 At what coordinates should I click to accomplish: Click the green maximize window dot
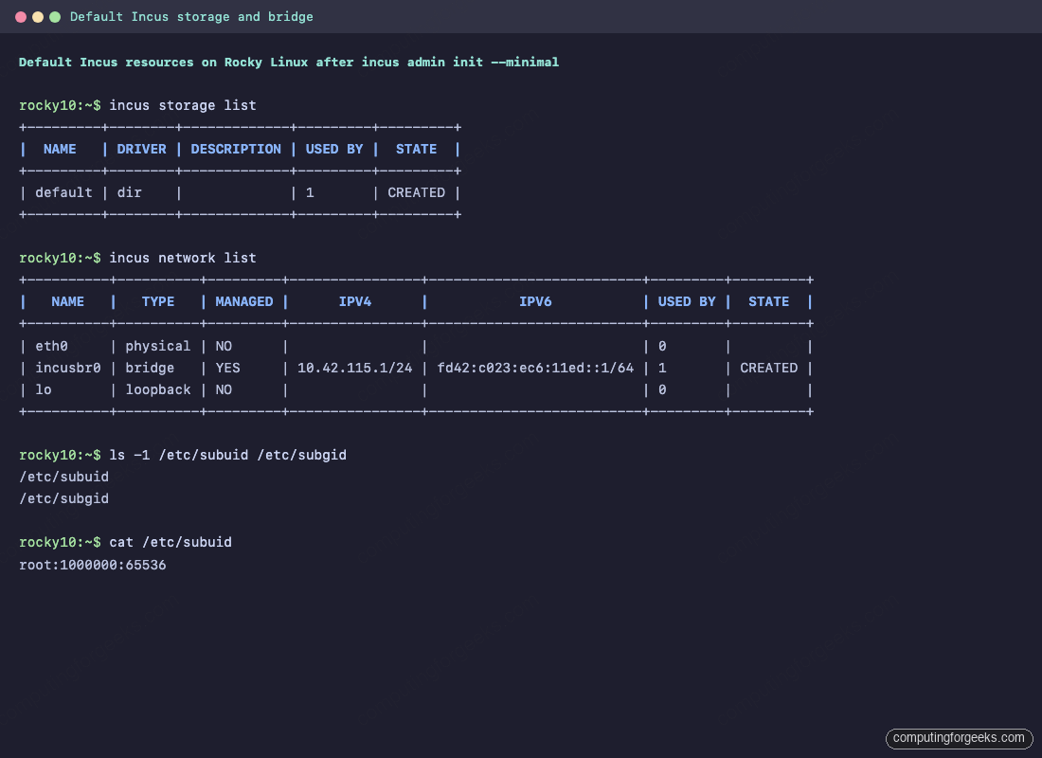[55, 17]
